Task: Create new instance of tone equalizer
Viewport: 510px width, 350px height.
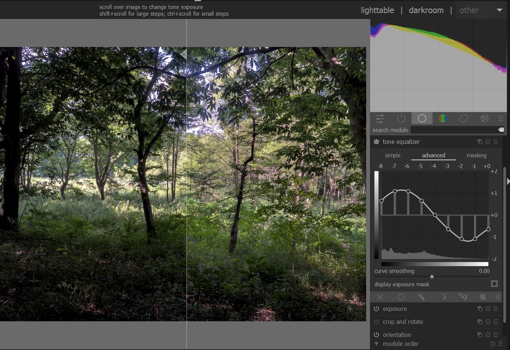Action: click(x=480, y=142)
